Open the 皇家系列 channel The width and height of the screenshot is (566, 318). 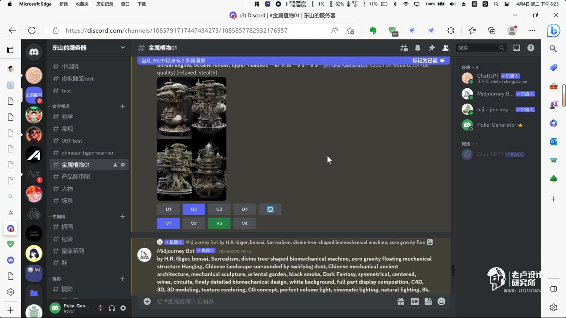click(89, 250)
